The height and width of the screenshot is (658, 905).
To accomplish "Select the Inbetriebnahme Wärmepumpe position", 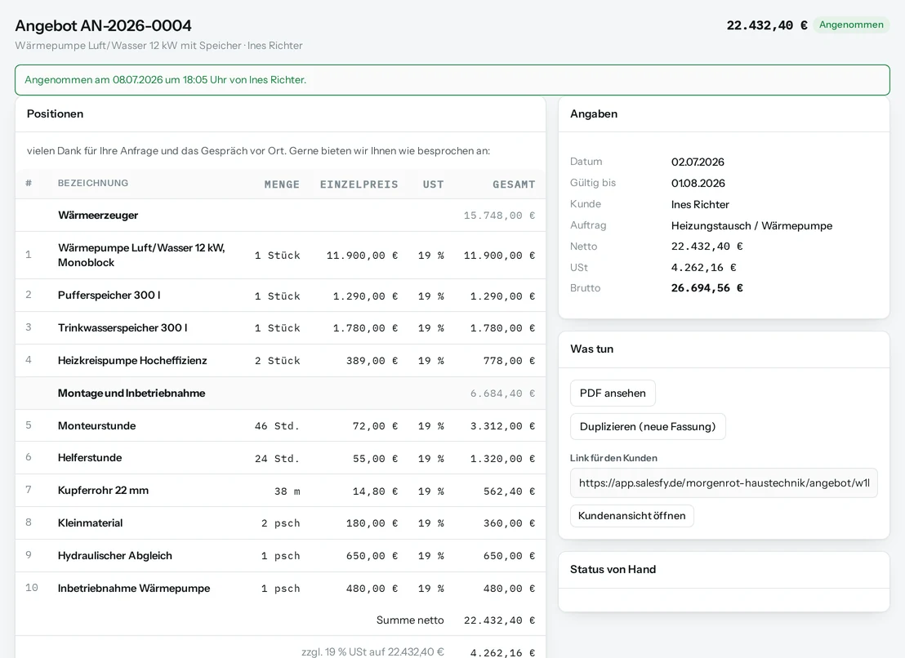I will 280,589.
